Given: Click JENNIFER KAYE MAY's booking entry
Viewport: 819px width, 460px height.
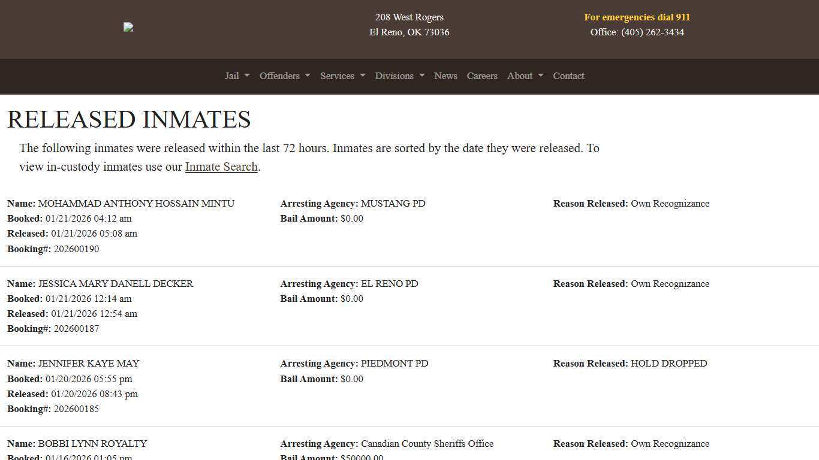Looking at the screenshot, I should coord(88,363).
